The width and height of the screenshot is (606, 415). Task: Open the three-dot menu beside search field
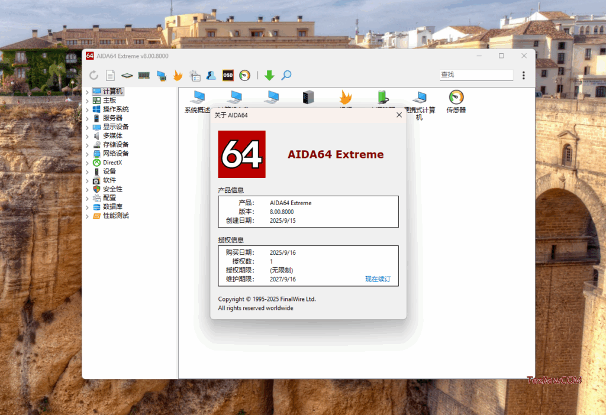click(524, 75)
